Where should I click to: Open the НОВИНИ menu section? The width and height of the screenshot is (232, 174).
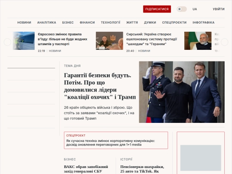24,22
